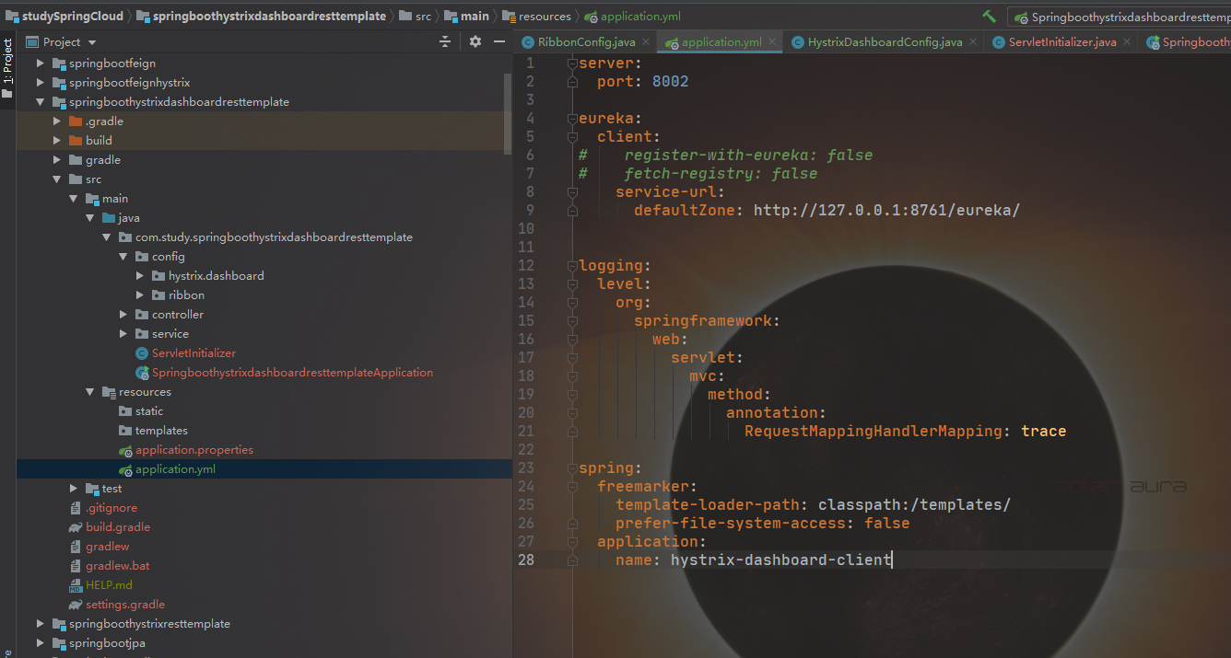Expand the ribbon package
The width and height of the screenshot is (1231, 658).
[x=140, y=295]
